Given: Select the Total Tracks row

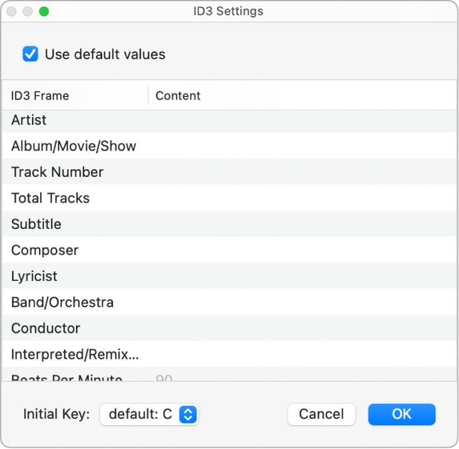Looking at the screenshot, I should [x=50, y=198].
